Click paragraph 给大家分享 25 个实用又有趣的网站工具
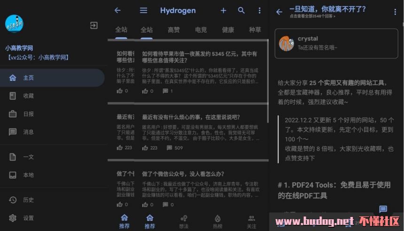404x231 pixels. pyautogui.click(x=335, y=92)
